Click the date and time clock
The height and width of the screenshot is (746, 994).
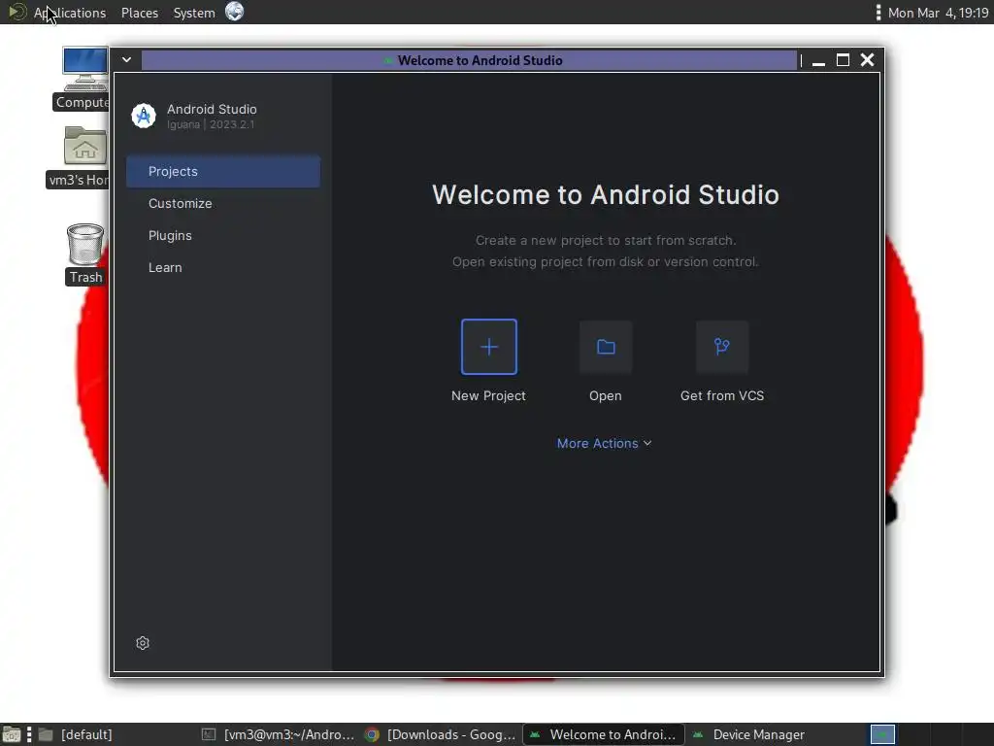click(x=939, y=13)
